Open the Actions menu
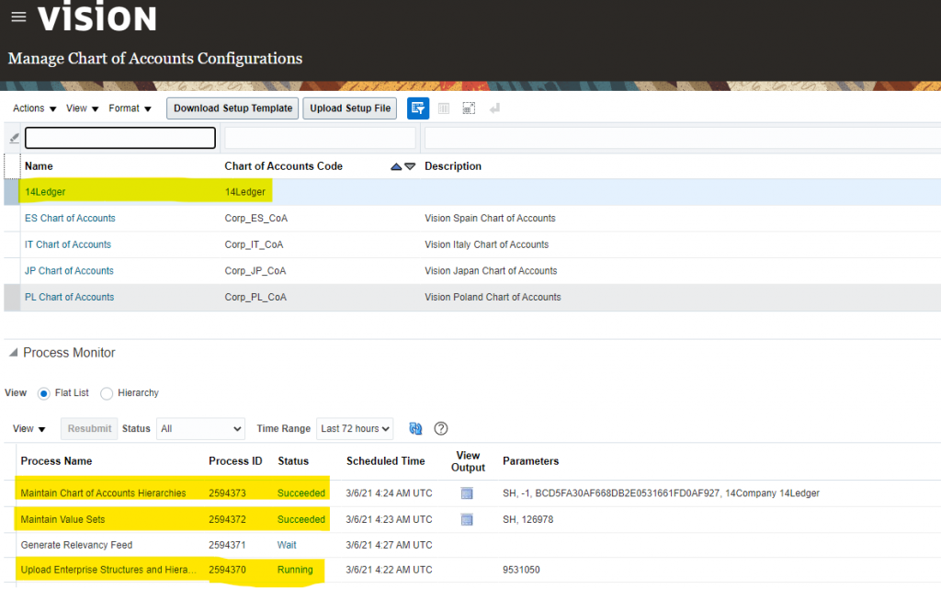Screen dimensions: 941x589 click(35, 108)
